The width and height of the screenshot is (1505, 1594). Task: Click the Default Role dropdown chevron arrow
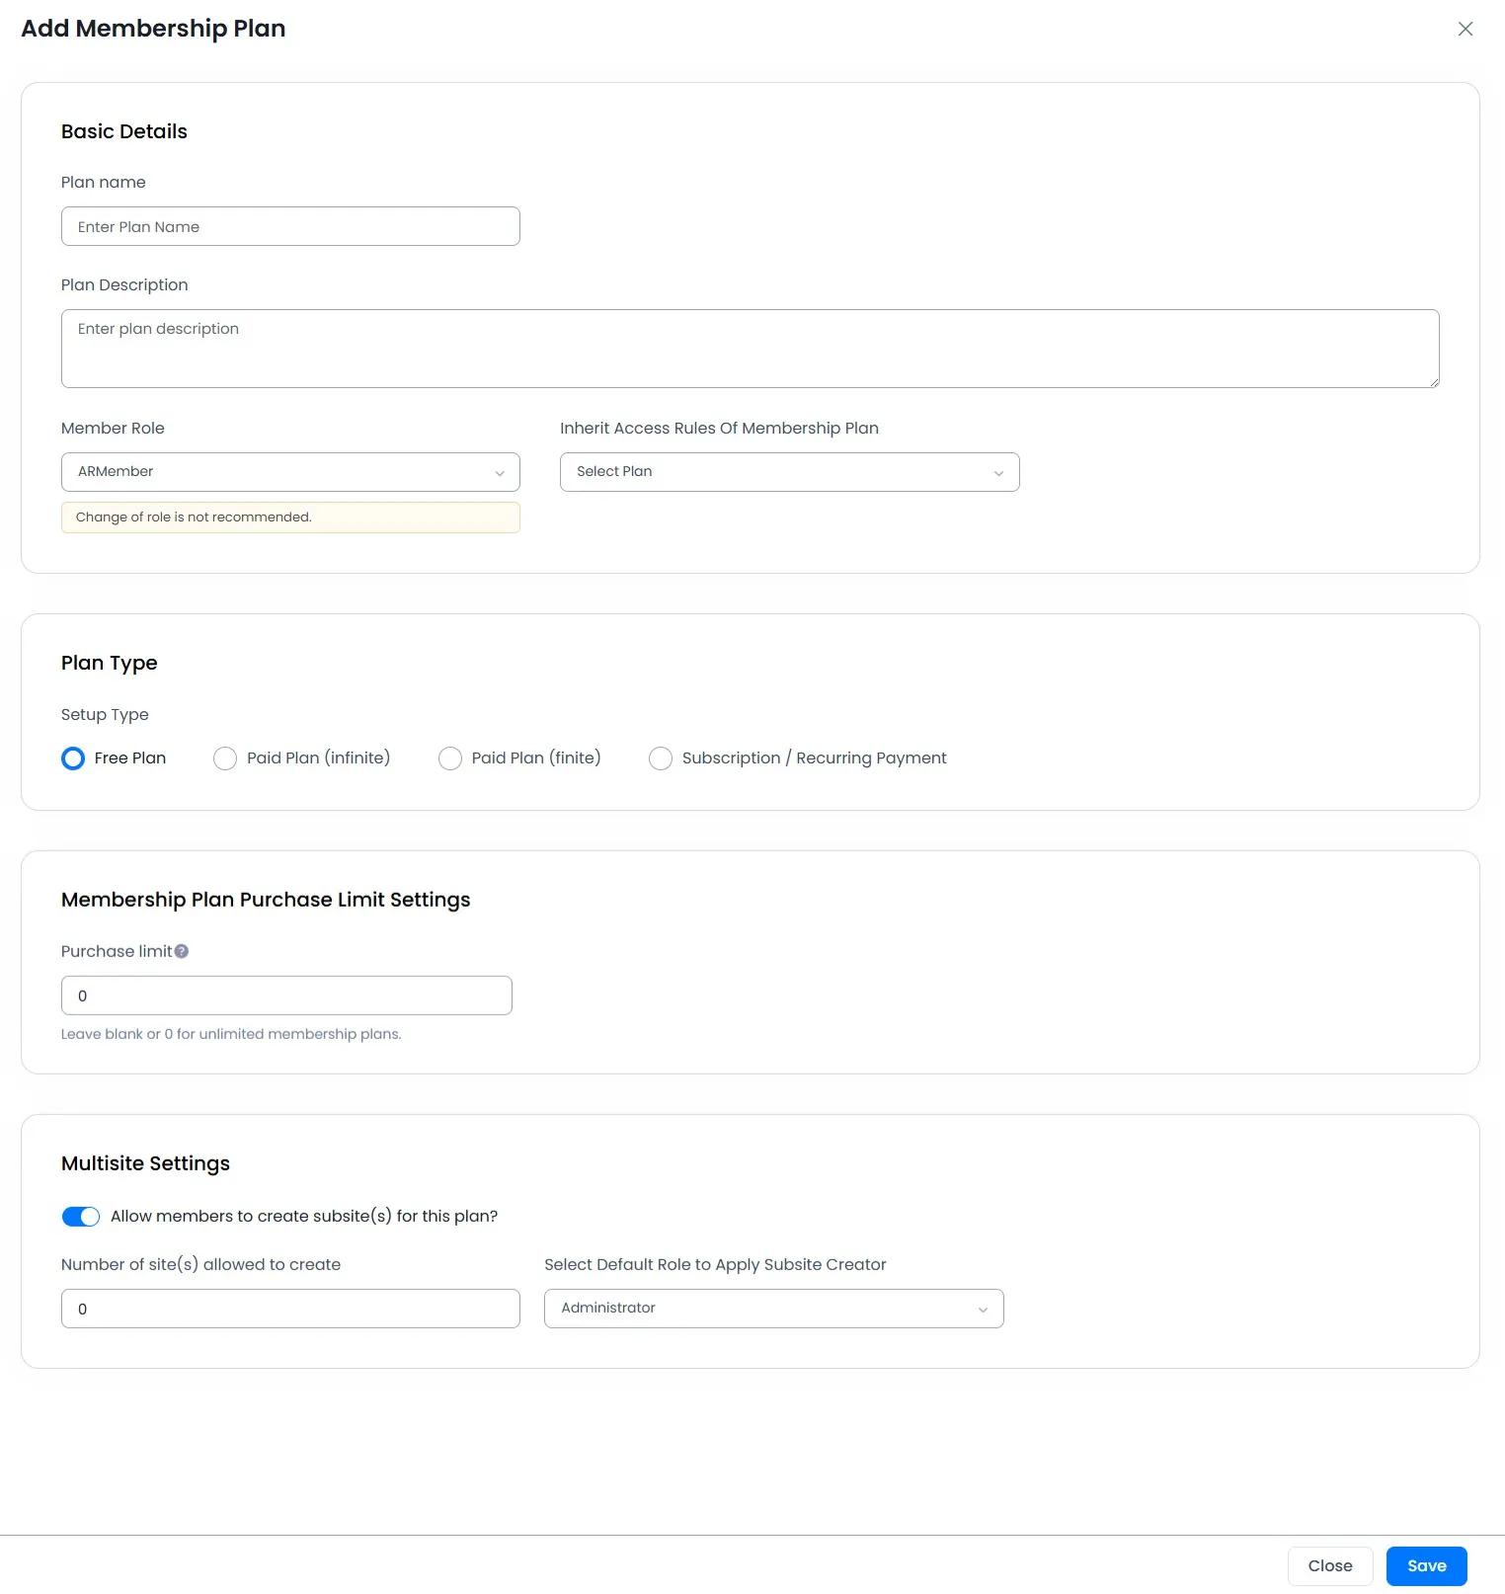point(983,1310)
